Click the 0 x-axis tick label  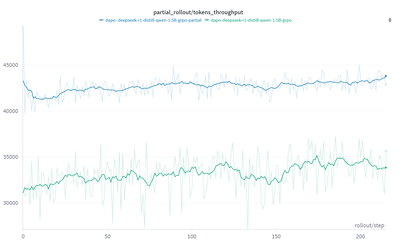(x=23, y=237)
